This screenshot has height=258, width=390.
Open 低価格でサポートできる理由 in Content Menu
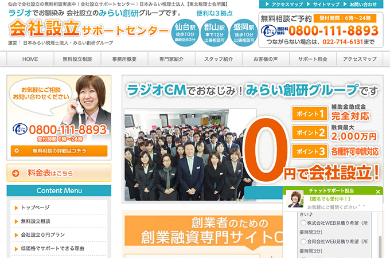click(x=53, y=248)
